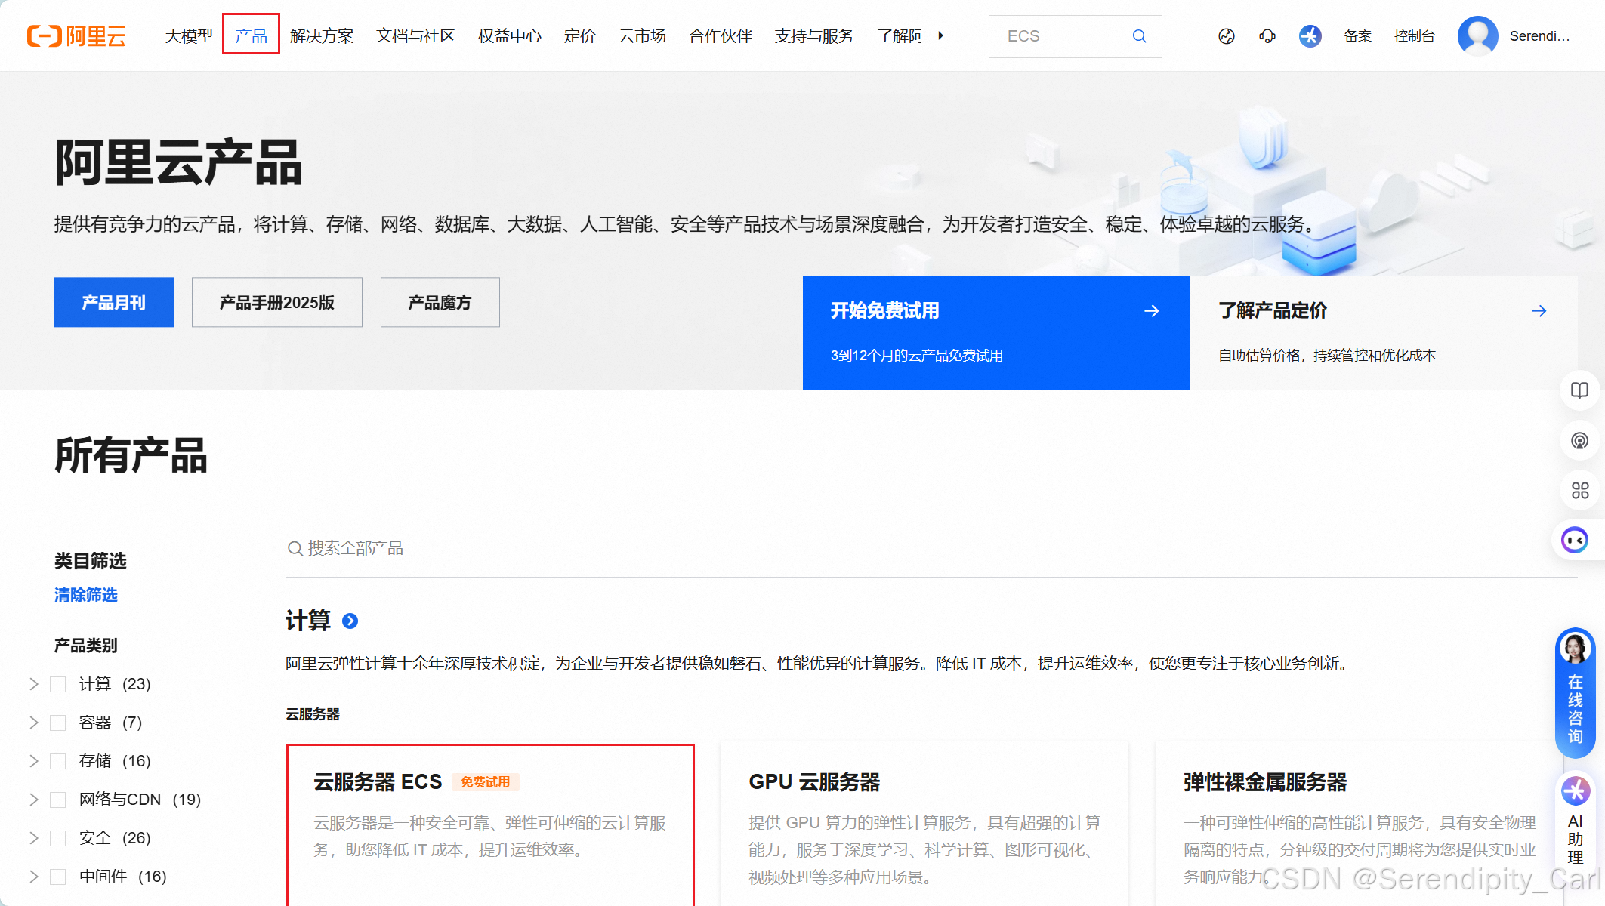Expand the 容器 (7) category chevron
This screenshot has height=906, width=1605.
pyautogui.click(x=34, y=723)
